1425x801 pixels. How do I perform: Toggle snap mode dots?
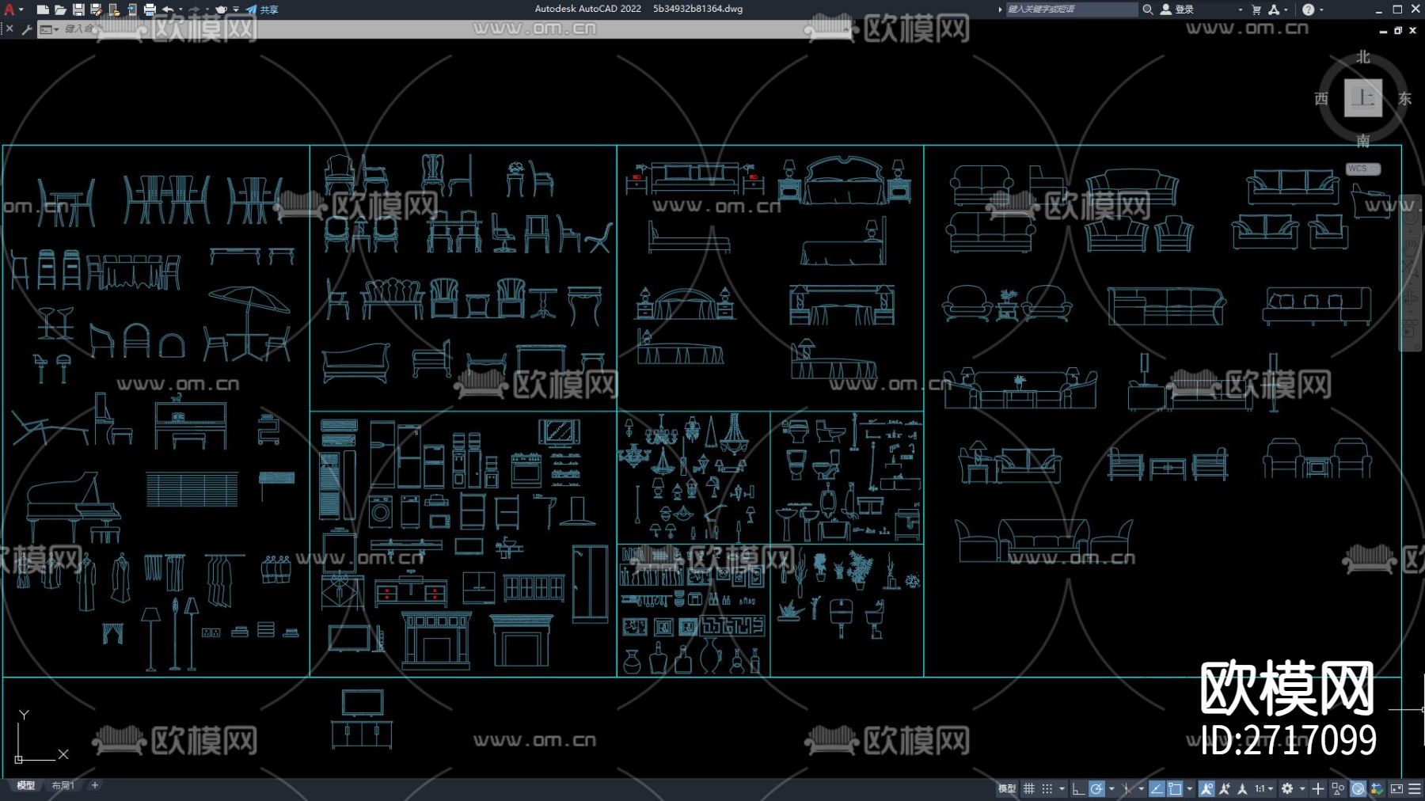tap(1047, 789)
